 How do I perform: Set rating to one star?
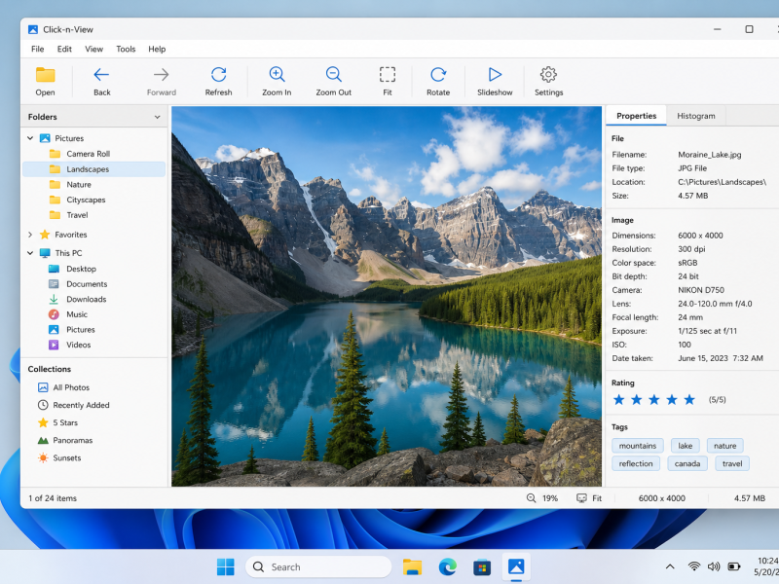[x=618, y=399]
